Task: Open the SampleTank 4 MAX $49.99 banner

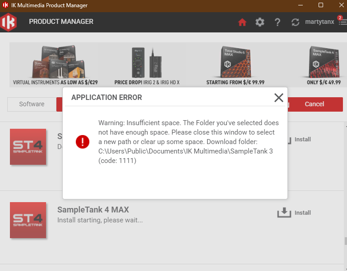Action: point(324,65)
